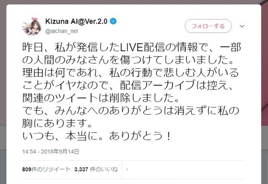Expand the chevron menu beside フォローする

click(x=242, y=26)
